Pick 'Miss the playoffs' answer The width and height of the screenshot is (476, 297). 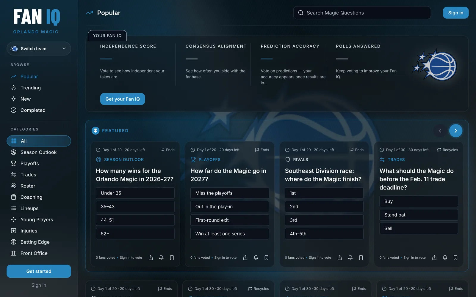coord(230,193)
